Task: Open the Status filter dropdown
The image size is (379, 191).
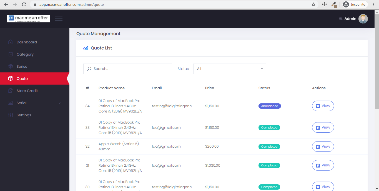Action: coord(229,69)
